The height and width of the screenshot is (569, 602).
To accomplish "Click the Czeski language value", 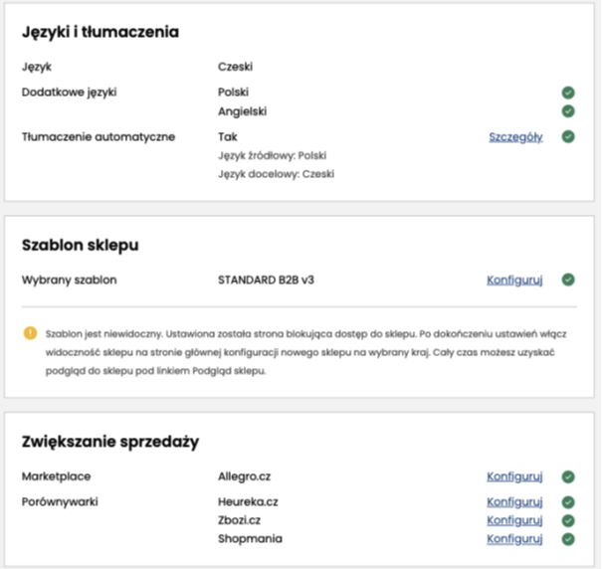I will click(236, 67).
